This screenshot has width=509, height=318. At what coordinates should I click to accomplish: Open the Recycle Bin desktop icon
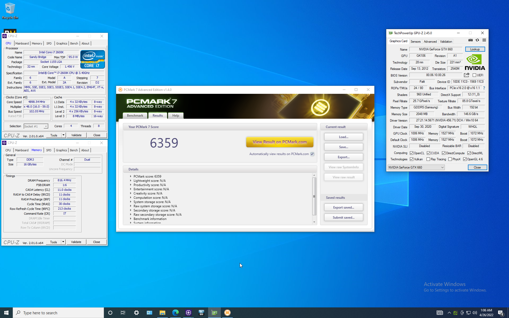point(10,11)
